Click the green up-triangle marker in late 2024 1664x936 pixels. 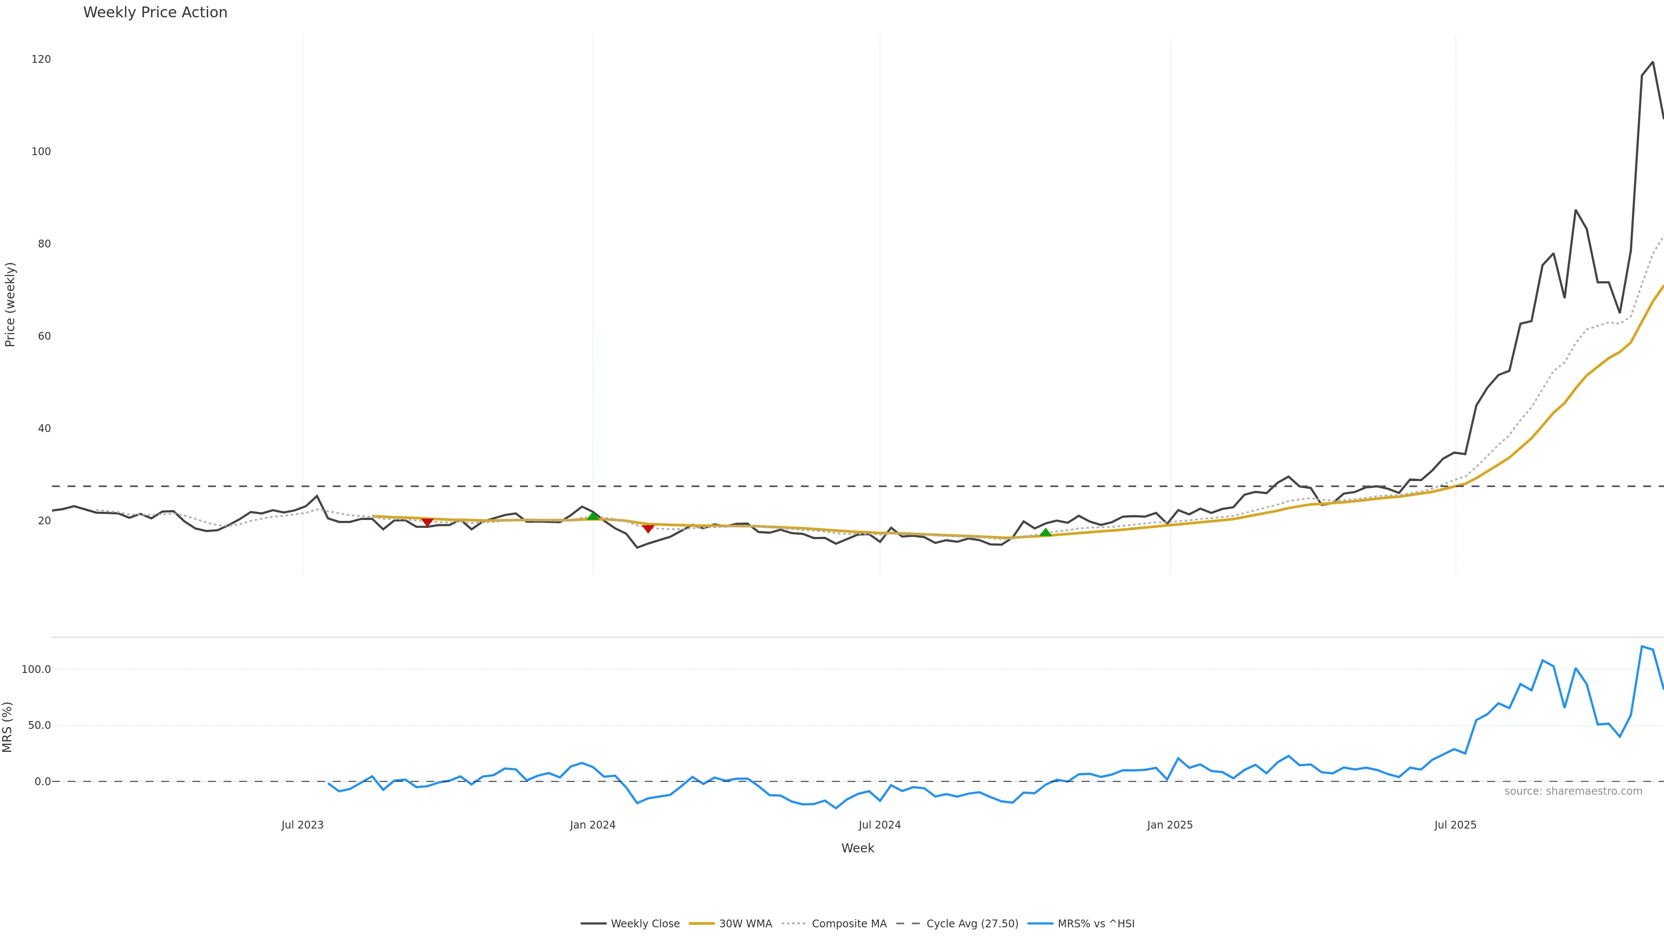pos(1045,532)
